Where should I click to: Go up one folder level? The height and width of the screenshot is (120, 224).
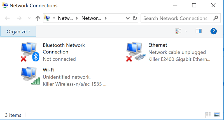click(38, 18)
